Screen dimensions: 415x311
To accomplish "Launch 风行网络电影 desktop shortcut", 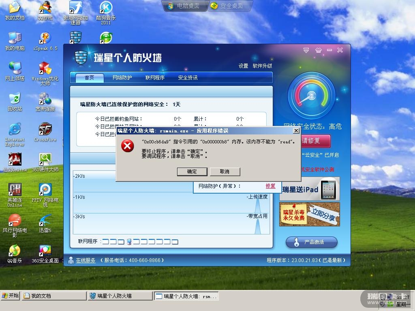I will 15,225.
